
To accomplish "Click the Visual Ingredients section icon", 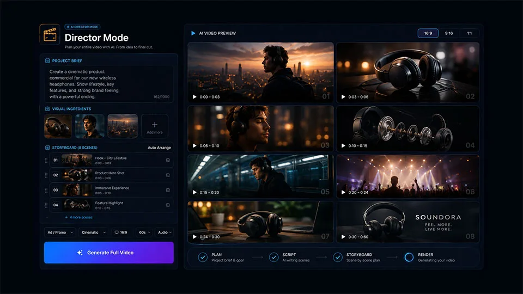I will (x=47, y=109).
